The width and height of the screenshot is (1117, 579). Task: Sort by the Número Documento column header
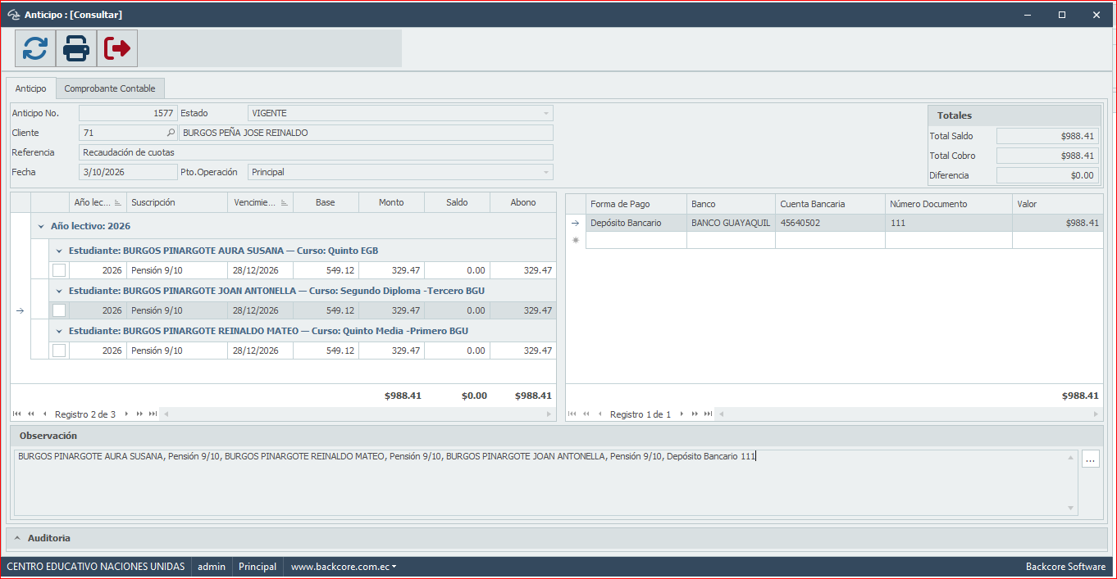click(949, 204)
